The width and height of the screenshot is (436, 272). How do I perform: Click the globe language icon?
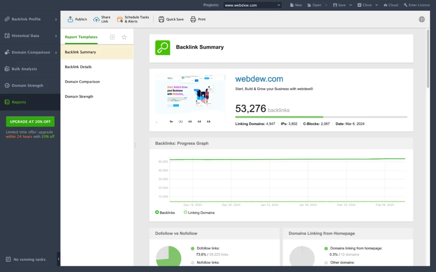(422, 19)
